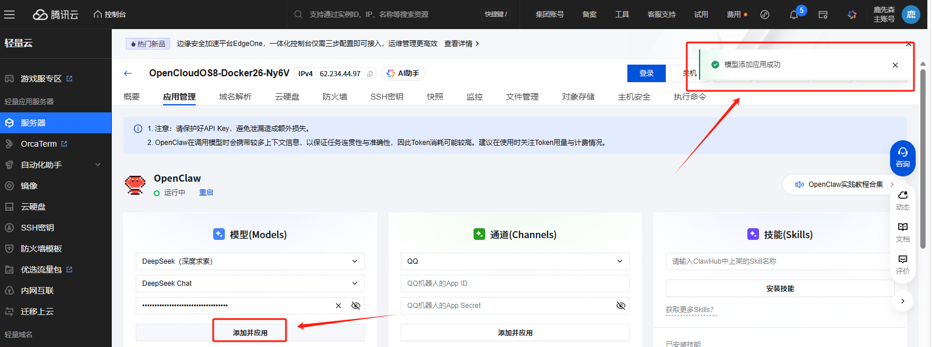The width and height of the screenshot is (932, 347).
Task: Toggle API key visibility eye icon
Action: pos(356,306)
